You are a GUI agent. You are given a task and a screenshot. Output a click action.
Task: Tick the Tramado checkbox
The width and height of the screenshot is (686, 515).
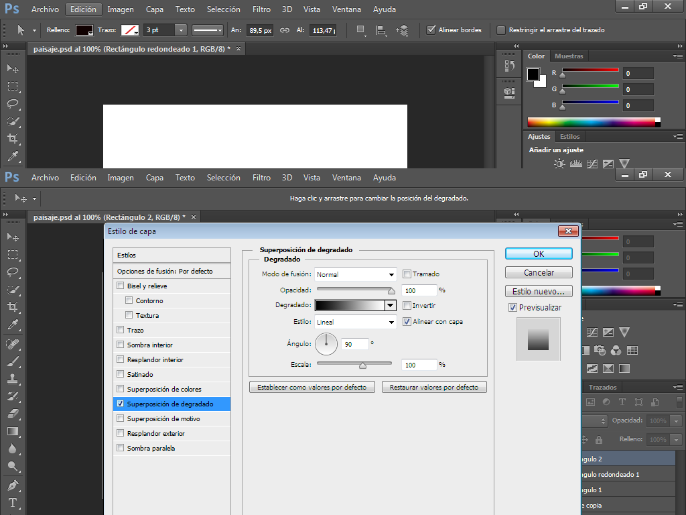(407, 274)
